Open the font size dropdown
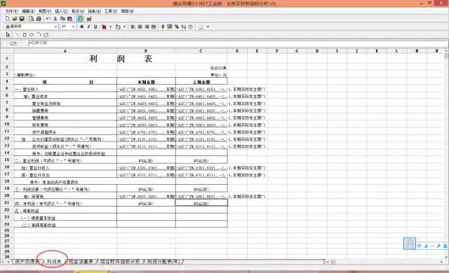The height and width of the screenshot is (273, 449). coord(73,27)
